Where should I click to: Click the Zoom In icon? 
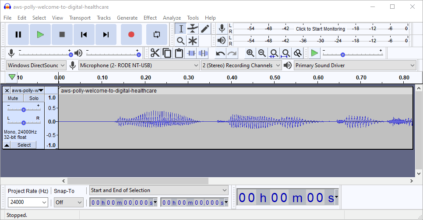click(x=250, y=53)
